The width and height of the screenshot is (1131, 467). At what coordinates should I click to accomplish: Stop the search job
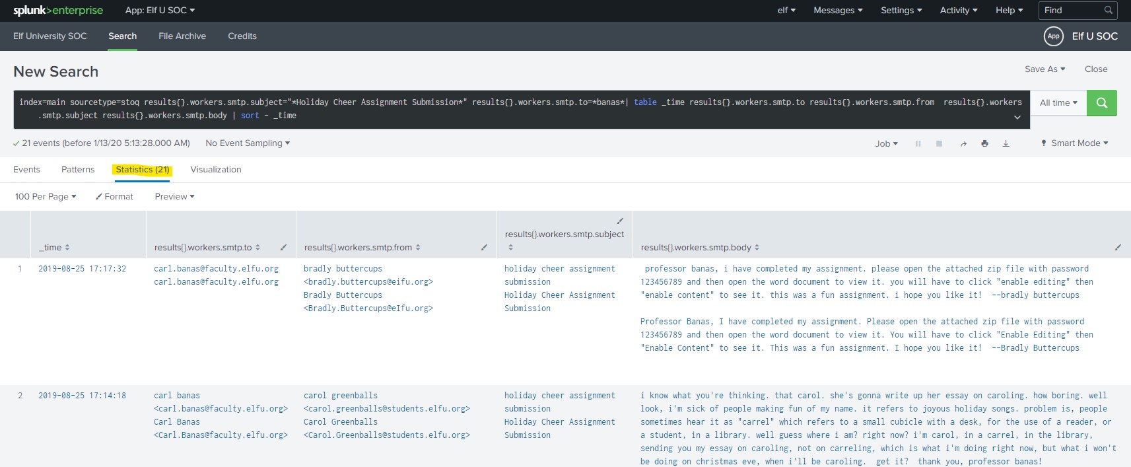click(x=939, y=143)
